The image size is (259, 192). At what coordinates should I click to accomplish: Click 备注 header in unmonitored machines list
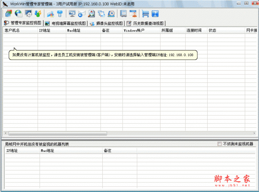coord(120,151)
